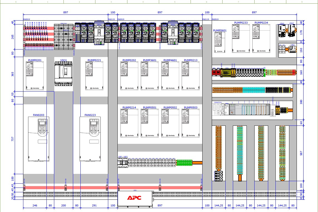
Task: Click the PUMP0201 label text
Action: coord(35,60)
